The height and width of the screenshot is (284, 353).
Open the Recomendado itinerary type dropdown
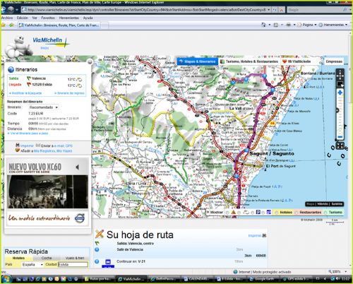tap(43, 107)
